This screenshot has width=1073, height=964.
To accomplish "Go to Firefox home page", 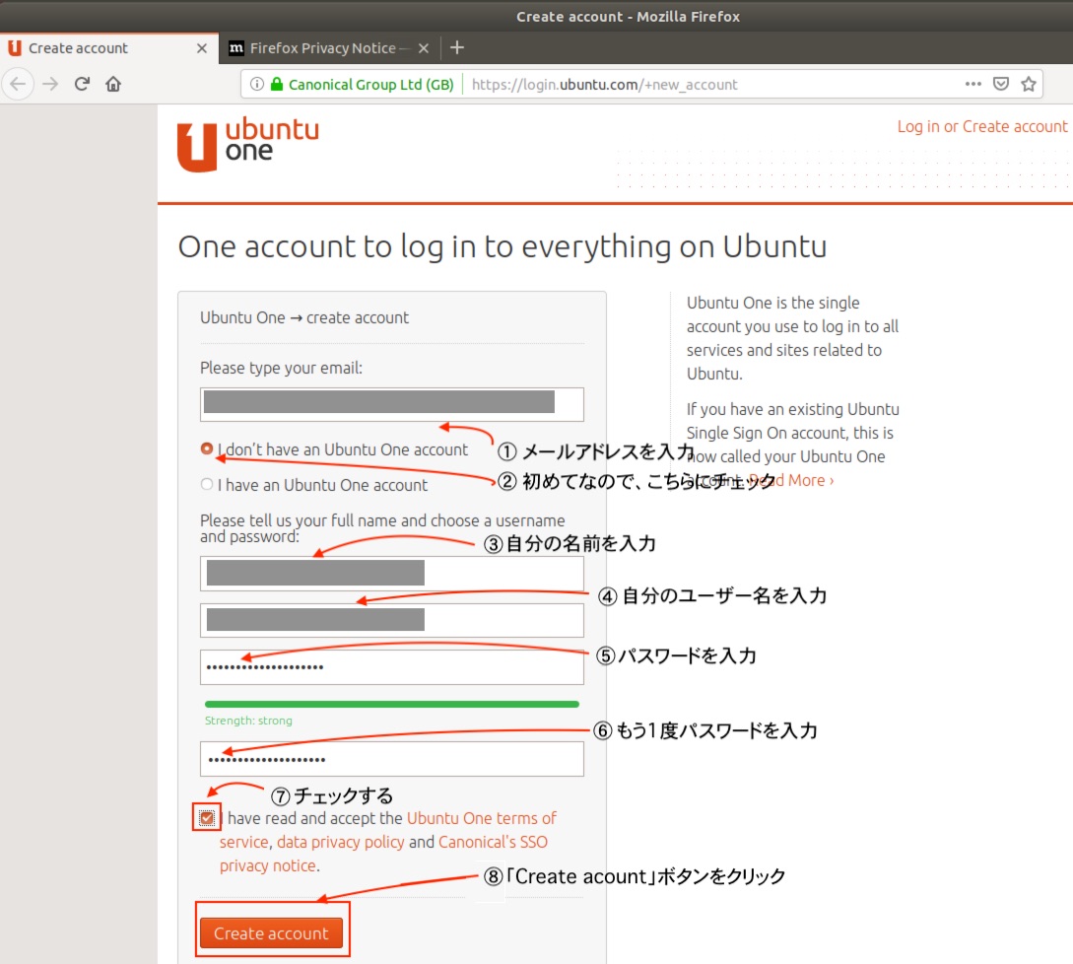I will click(113, 84).
